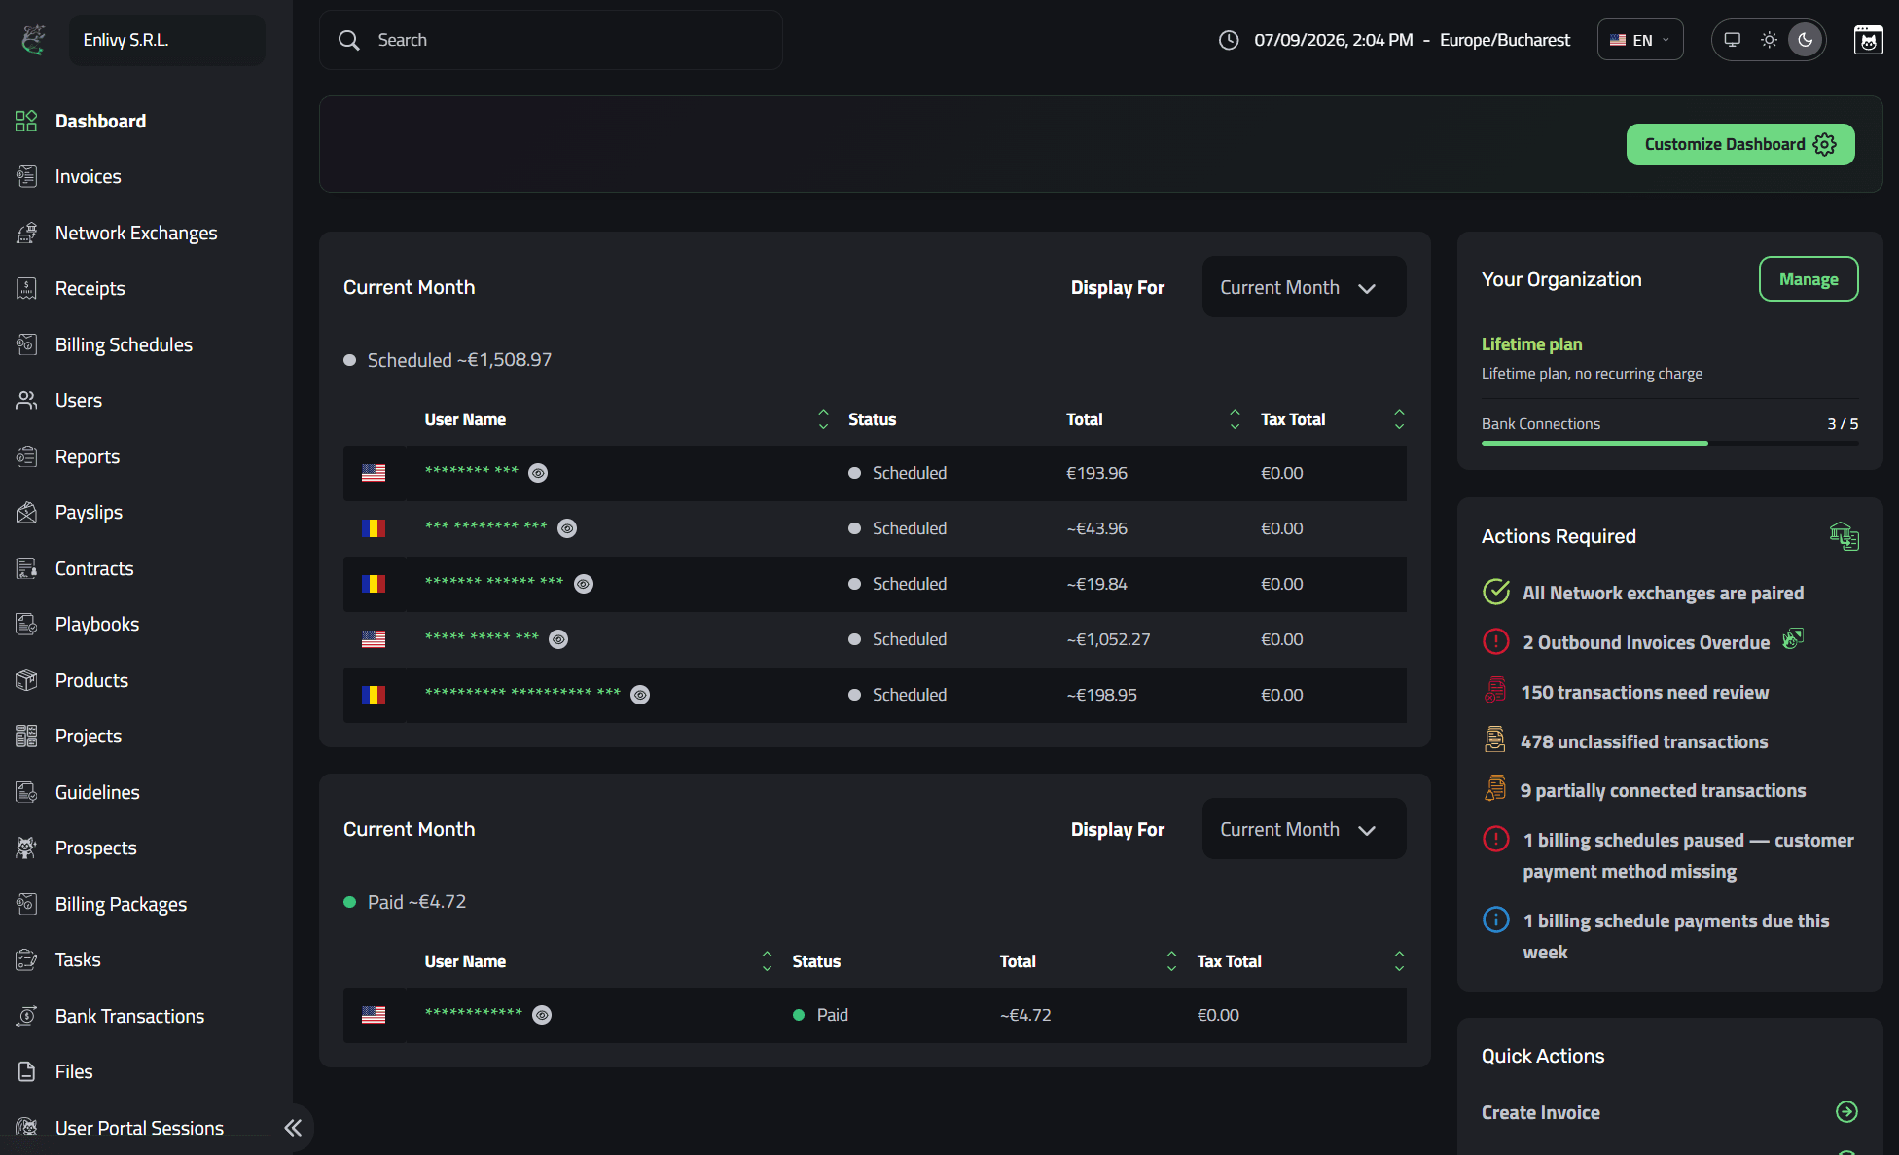1899x1155 pixels.
Task: Click the icon beside Outbound Invoices Overdue
Action: [1793, 639]
